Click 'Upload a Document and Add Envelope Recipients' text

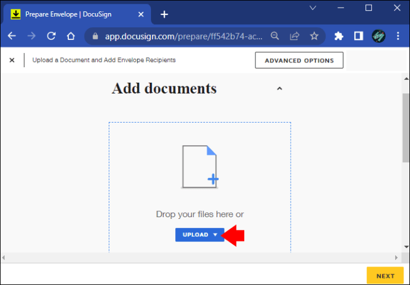coord(104,60)
